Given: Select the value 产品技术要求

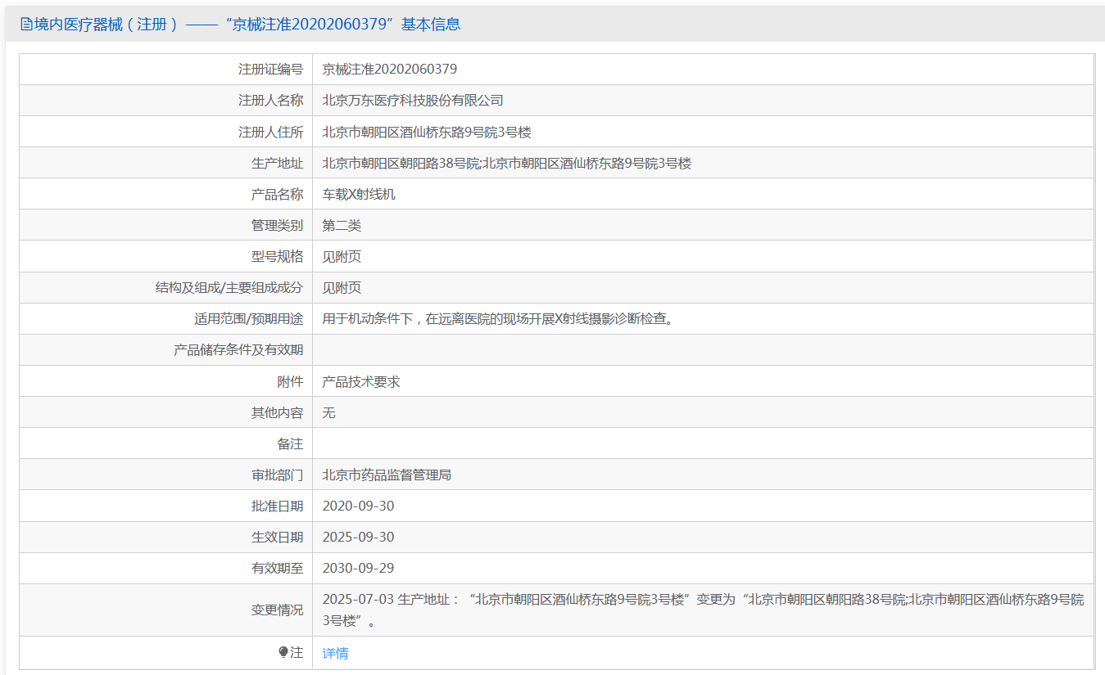Looking at the screenshot, I should pyautogui.click(x=361, y=381).
